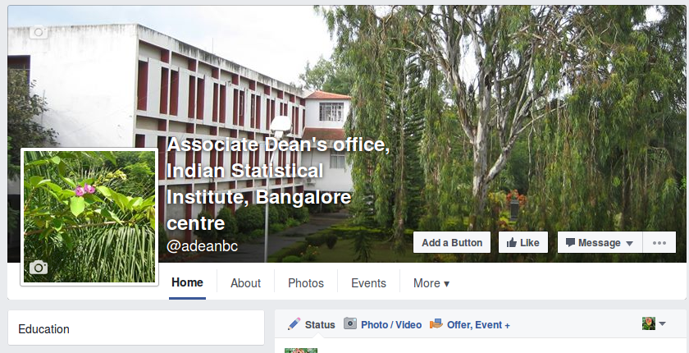Click the pencil Status icon
689x353 pixels.
[x=294, y=324]
